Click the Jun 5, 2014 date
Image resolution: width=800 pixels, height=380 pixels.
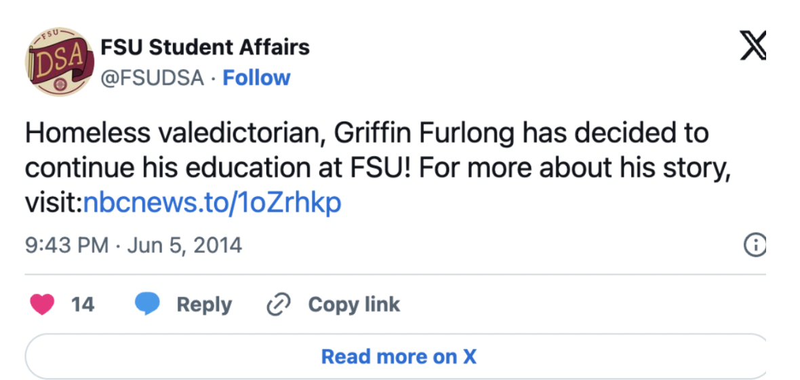184,246
